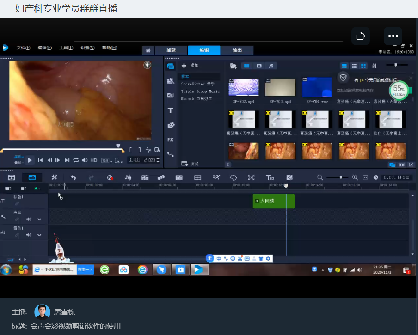Click the home tab icon
Screen dimensions: 418x335
click(x=148, y=50)
